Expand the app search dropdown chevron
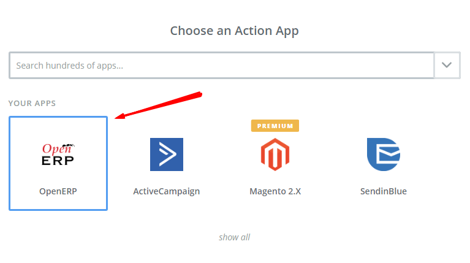This screenshot has height=263, width=470. click(x=447, y=65)
